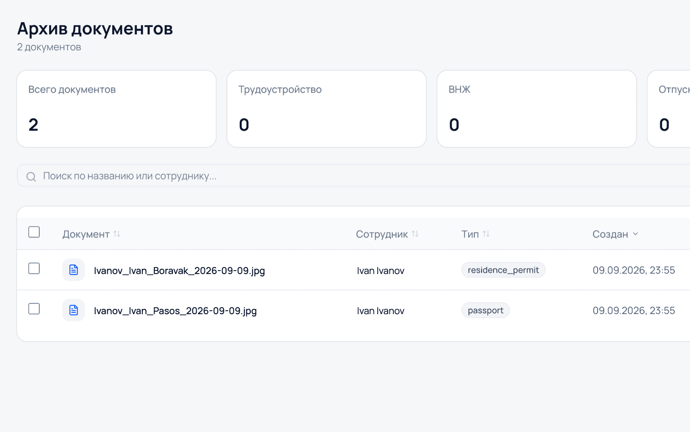Click the '2 документов' subtitle
This screenshot has width=690, height=432.
pos(49,47)
